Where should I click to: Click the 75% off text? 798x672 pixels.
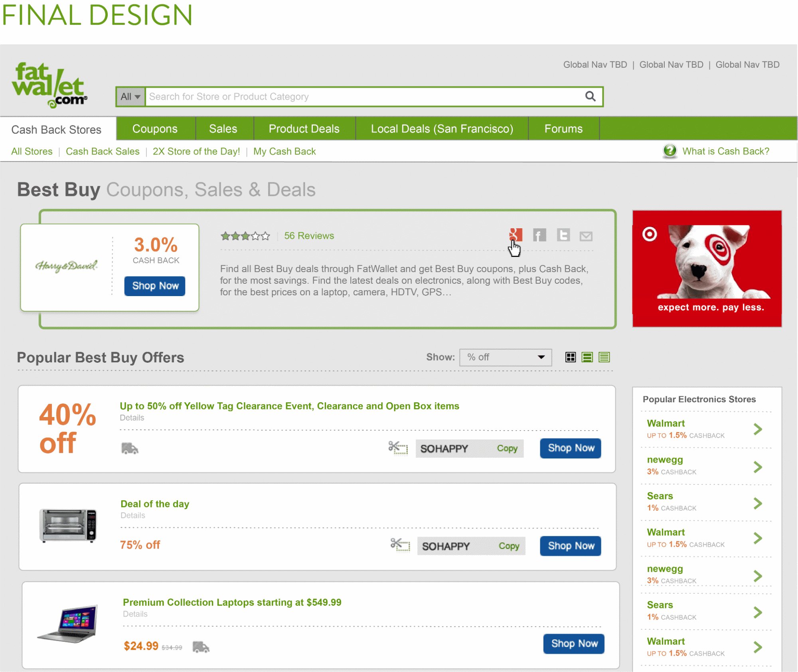140,545
